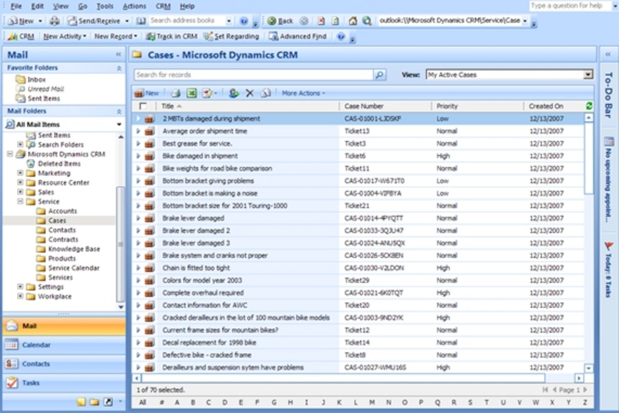This screenshot has width=619, height=413.
Task: Open the More Actions dropdown
Action: point(303,93)
